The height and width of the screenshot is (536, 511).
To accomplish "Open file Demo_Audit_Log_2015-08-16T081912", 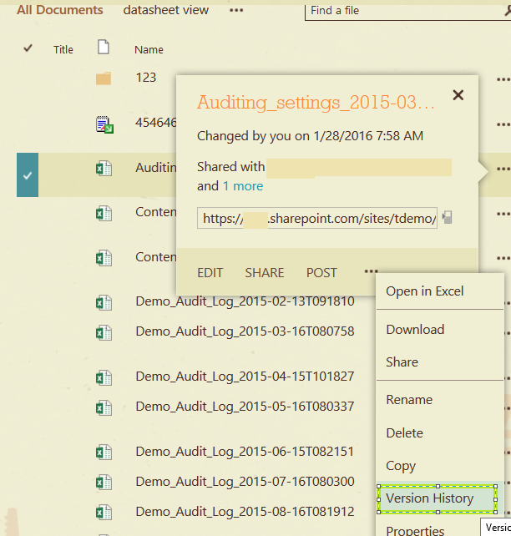I will 245,512.
